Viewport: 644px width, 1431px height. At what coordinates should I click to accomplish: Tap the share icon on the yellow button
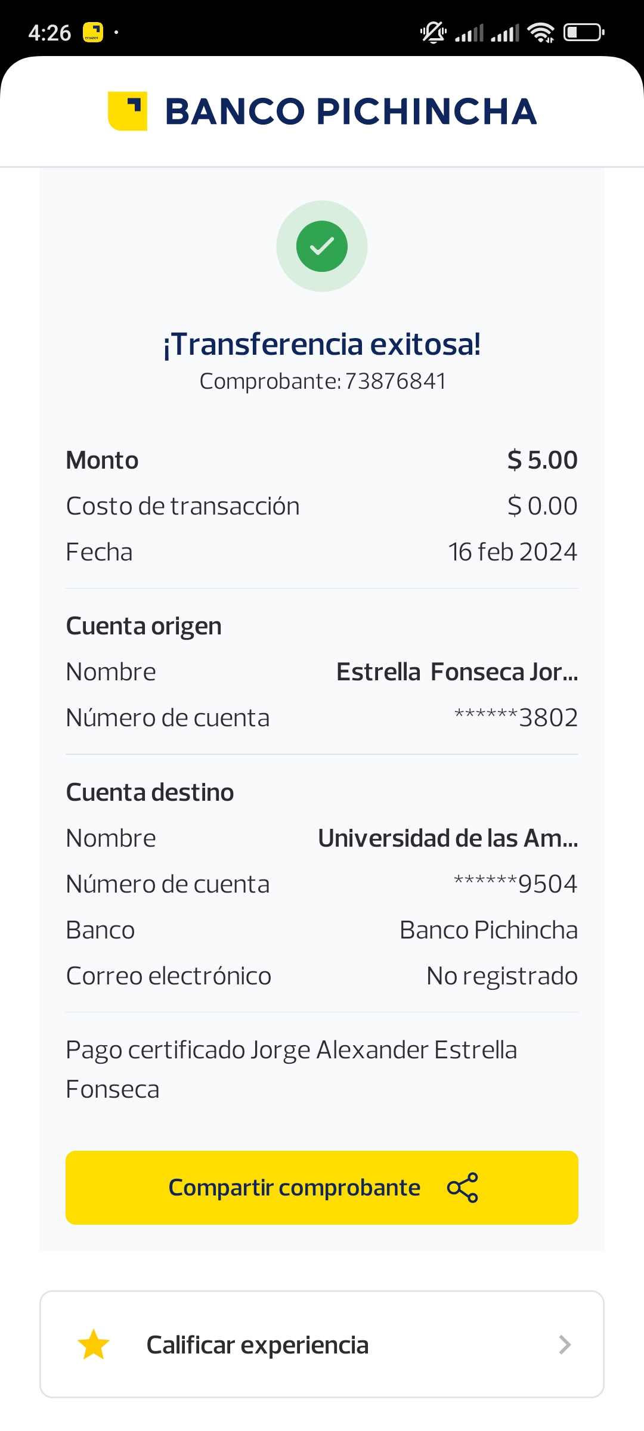tap(463, 1188)
